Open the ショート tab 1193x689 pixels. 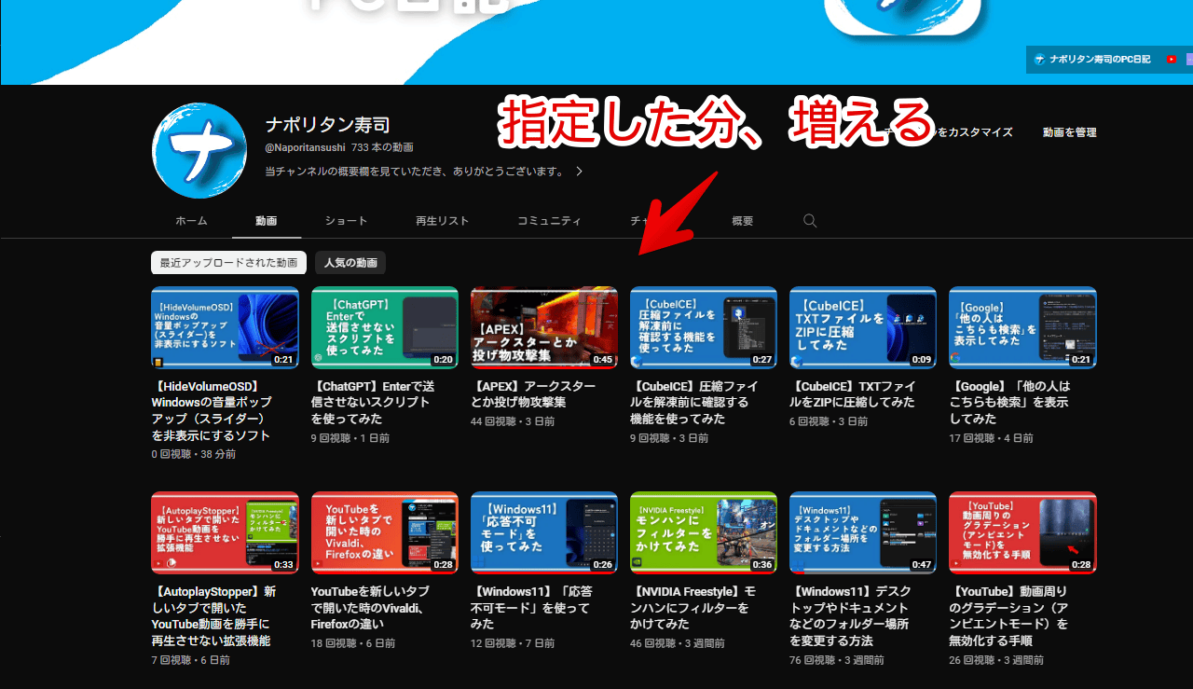[346, 221]
